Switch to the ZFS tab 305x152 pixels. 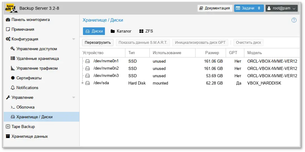(x=146, y=31)
